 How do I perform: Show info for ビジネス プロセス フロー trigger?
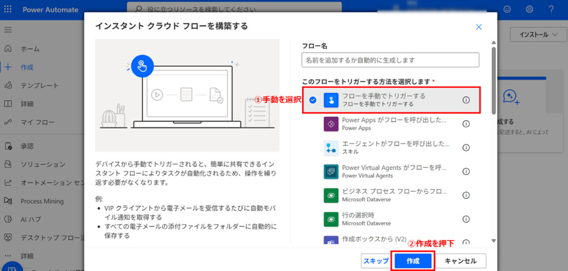click(466, 195)
